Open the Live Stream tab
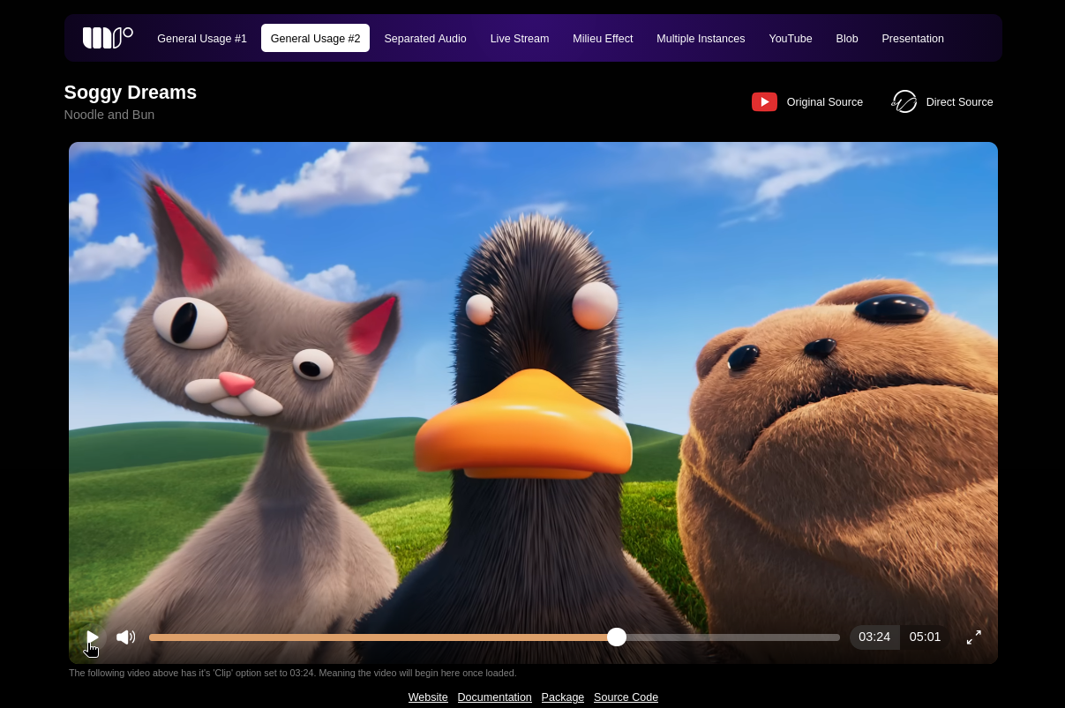Image resolution: width=1065 pixels, height=708 pixels. pyautogui.click(x=520, y=39)
